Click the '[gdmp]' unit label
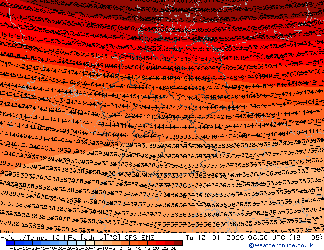The height and width of the screenshot is (250, 324). [94, 238]
